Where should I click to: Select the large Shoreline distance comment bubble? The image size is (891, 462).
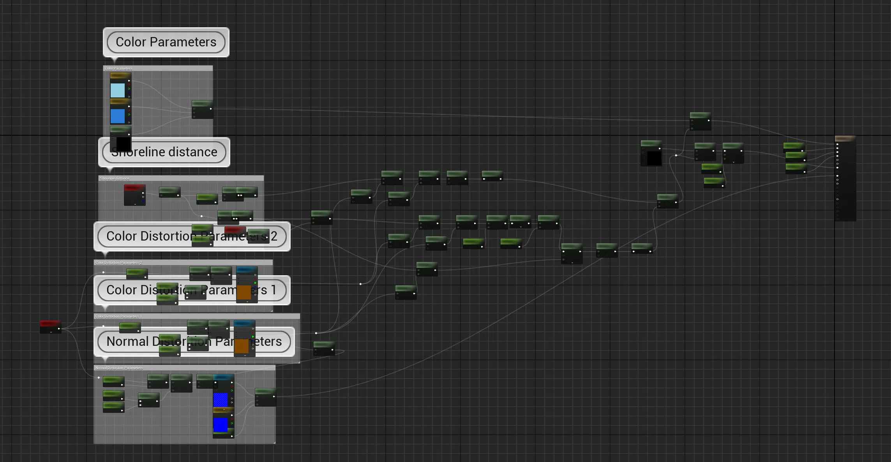pyautogui.click(x=164, y=152)
